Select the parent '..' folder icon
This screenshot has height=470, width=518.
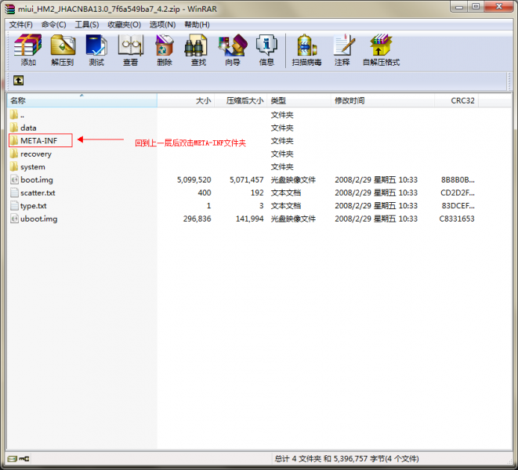coord(14,114)
